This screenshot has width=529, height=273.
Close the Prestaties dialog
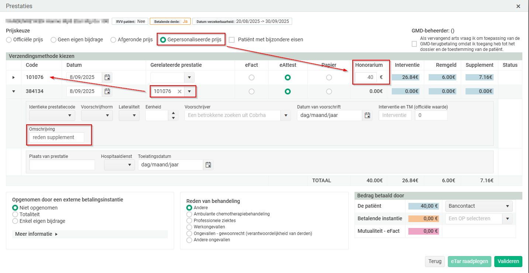tap(518, 6)
